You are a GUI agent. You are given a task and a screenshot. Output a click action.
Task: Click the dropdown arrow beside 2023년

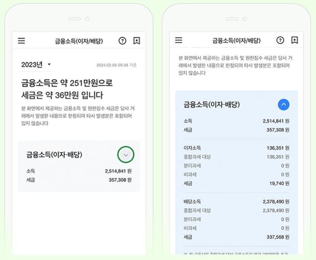pyautogui.click(x=49, y=64)
